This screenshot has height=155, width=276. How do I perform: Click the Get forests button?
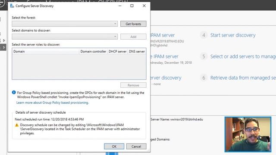coord(133,24)
